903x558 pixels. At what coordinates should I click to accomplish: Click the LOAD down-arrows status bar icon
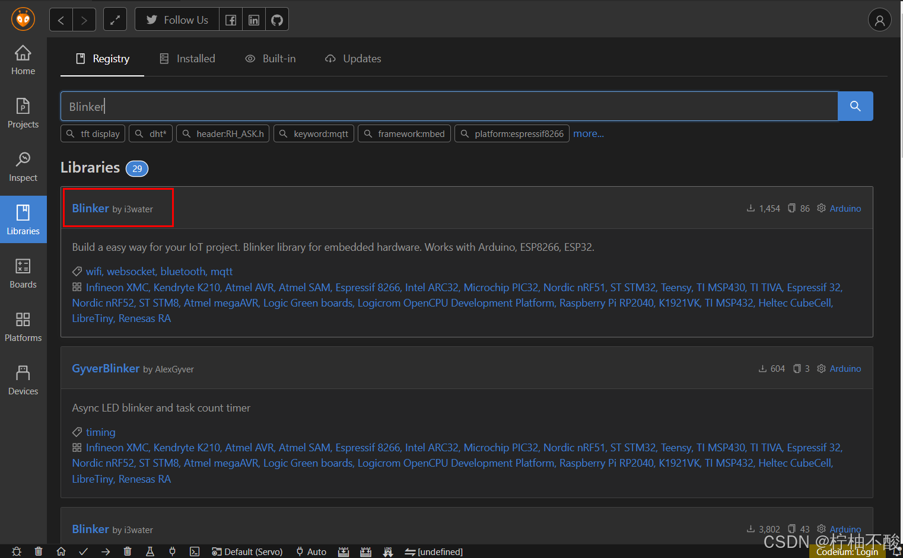tap(388, 551)
